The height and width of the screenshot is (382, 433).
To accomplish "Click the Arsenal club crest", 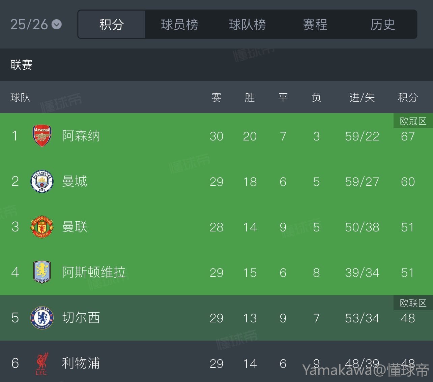I will [42, 136].
